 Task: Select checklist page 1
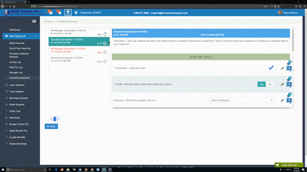coord(55,119)
